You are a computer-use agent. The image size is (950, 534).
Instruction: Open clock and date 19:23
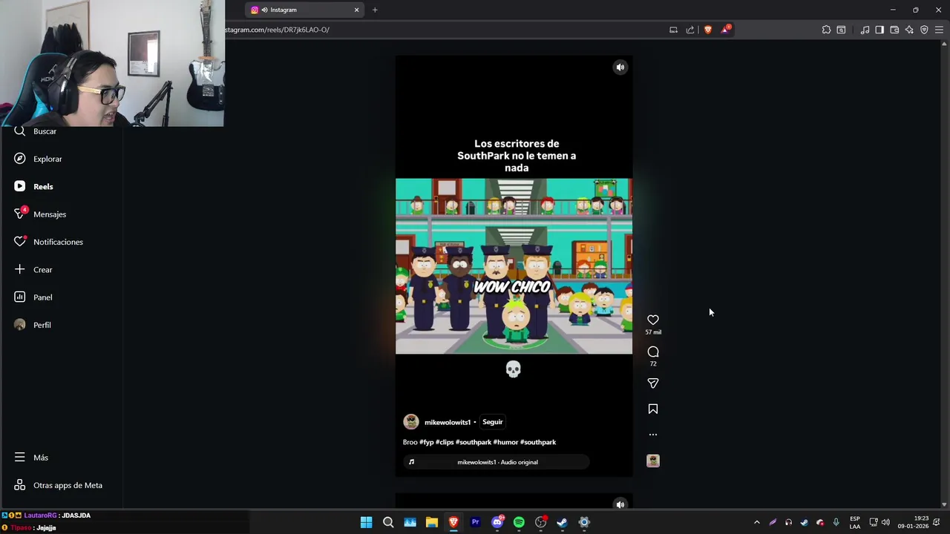tap(913, 522)
